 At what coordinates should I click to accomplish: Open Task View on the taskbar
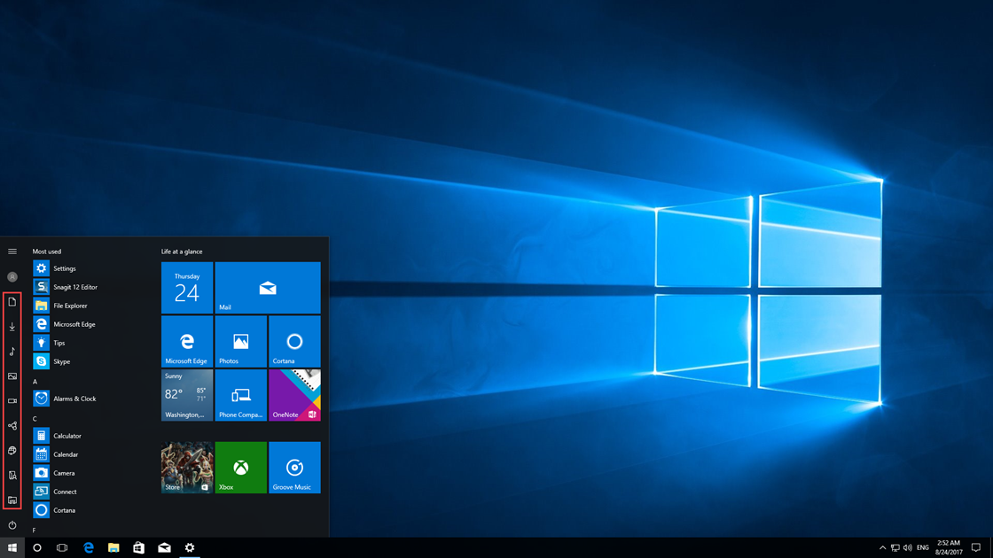pos(62,547)
